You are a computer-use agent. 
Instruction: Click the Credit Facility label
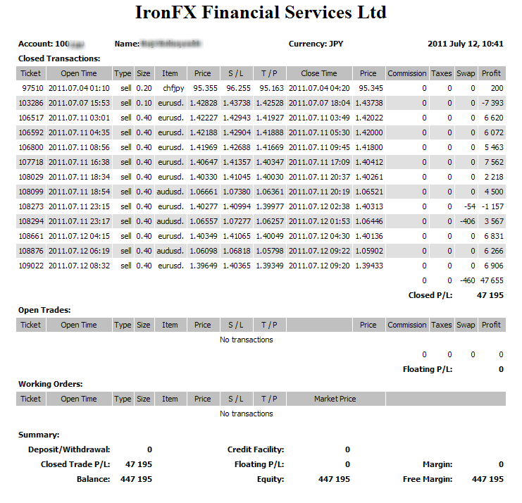click(x=256, y=449)
